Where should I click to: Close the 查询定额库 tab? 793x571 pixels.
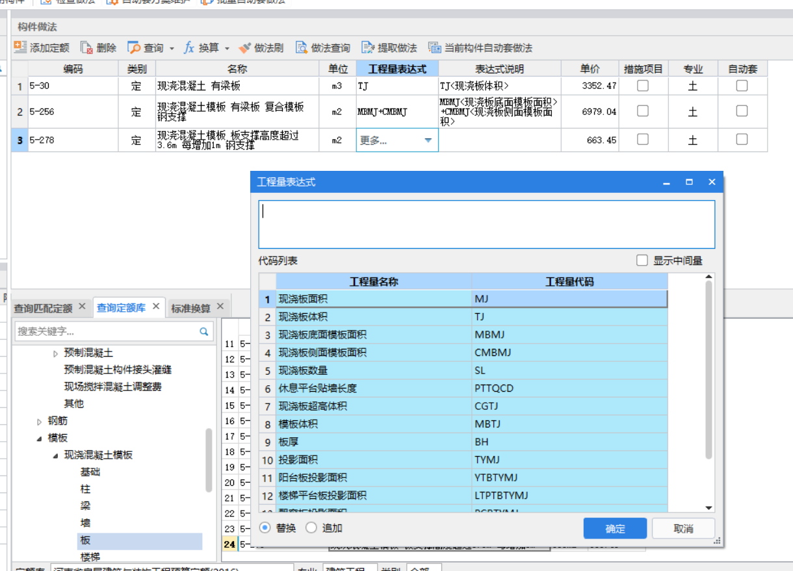(x=156, y=306)
